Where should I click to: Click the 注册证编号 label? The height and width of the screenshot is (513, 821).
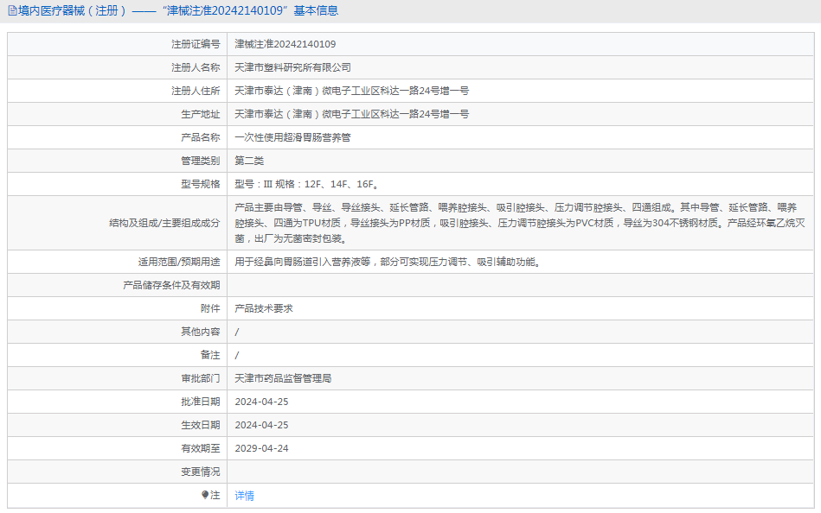tap(196, 44)
